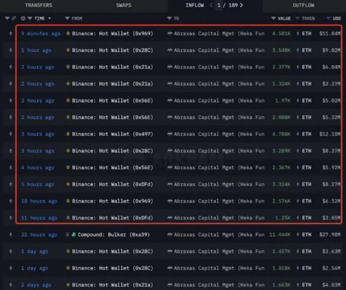Click the ETH token icon in the $8.27M row
The width and height of the screenshot is (346, 290).
coord(298,184)
